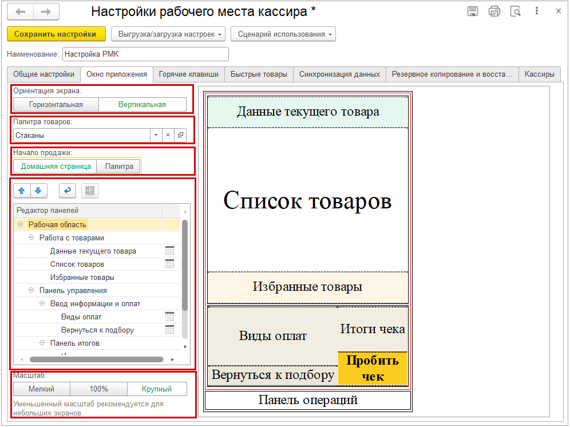Screen dimensions: 570x427
Task: Expand the Выгрузка/загрузка настроек menu
Action: [168, 34]
